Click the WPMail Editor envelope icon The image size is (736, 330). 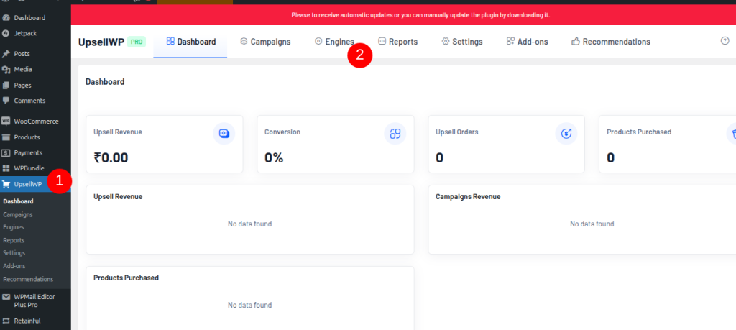(6, 297)
